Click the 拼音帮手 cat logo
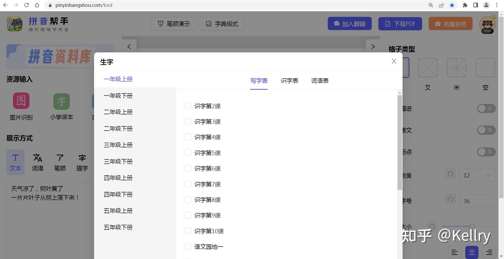The height and width of the screenshot is (259, 504). click(x=14, y=24)
